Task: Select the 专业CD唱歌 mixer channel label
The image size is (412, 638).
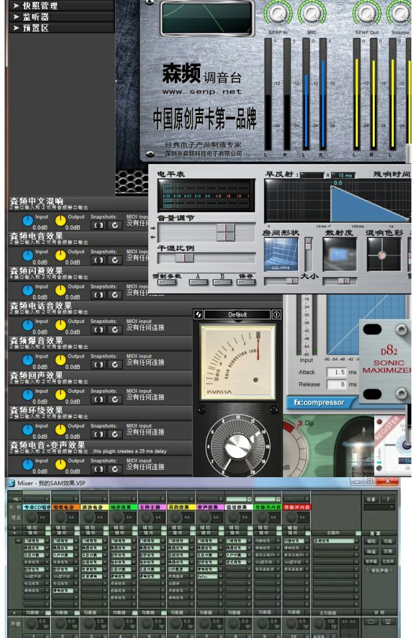Action: [x=37, y=507]
